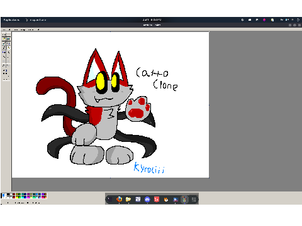Pick the black color swatch
The width and height of the screenshot is (302, 226).
coord(8,194)
